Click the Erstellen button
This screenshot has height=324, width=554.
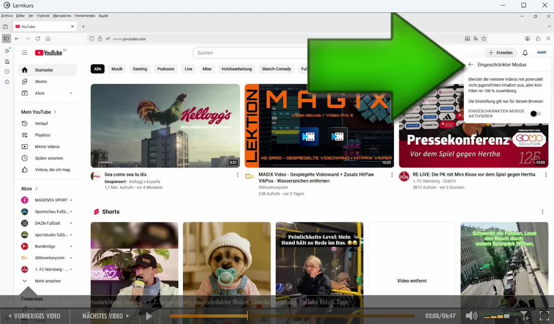pyautogui.click(x=500, y=53)
